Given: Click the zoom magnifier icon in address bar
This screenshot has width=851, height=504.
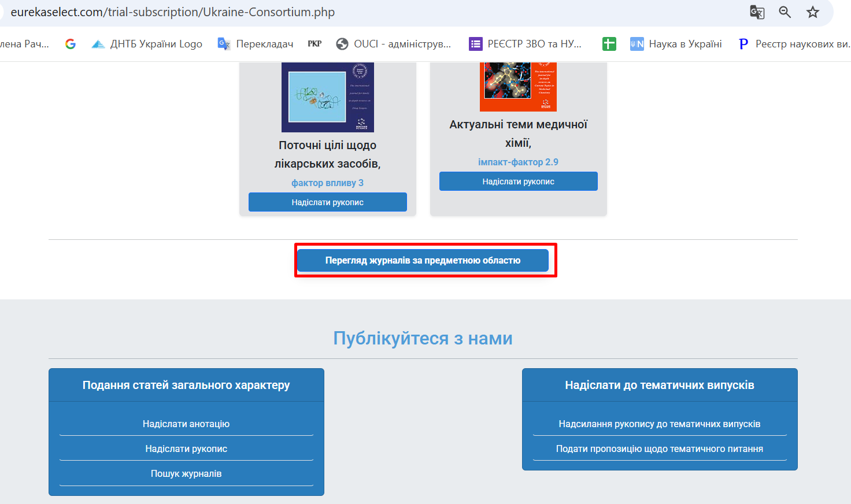Looking at the screenshot, I should point(785,12).
